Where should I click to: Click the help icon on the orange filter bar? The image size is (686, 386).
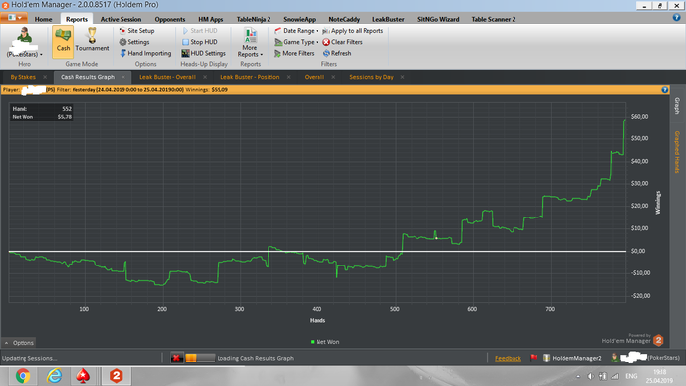point(665,89)
